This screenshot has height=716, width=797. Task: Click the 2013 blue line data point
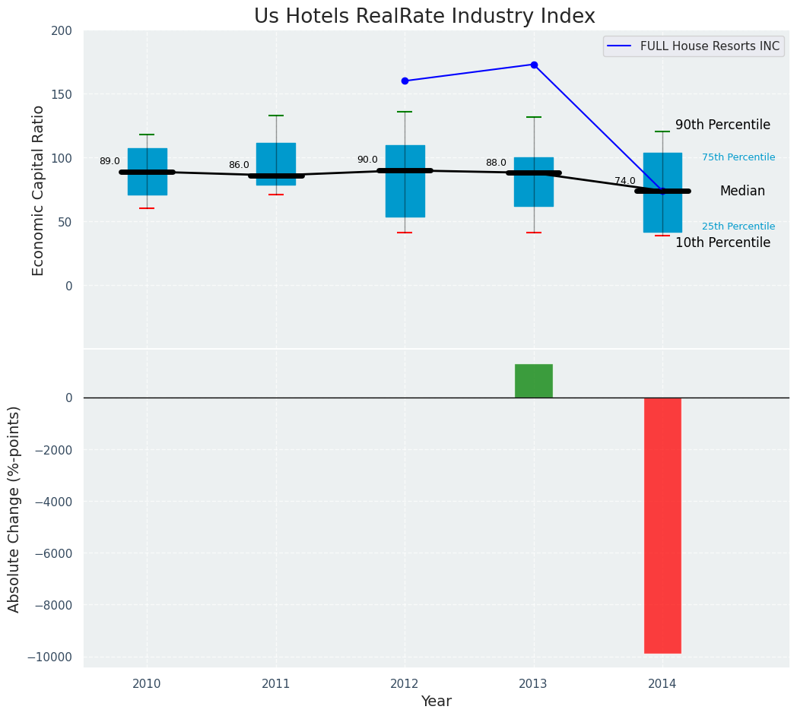tap(534, 65)
